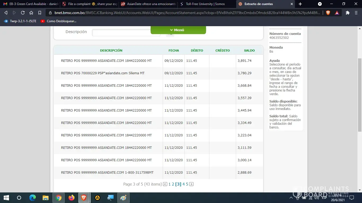The image size is (362, 203).
Task: Click the Descripción search input field
Action: pyautogui.click(x=126, y=33)
